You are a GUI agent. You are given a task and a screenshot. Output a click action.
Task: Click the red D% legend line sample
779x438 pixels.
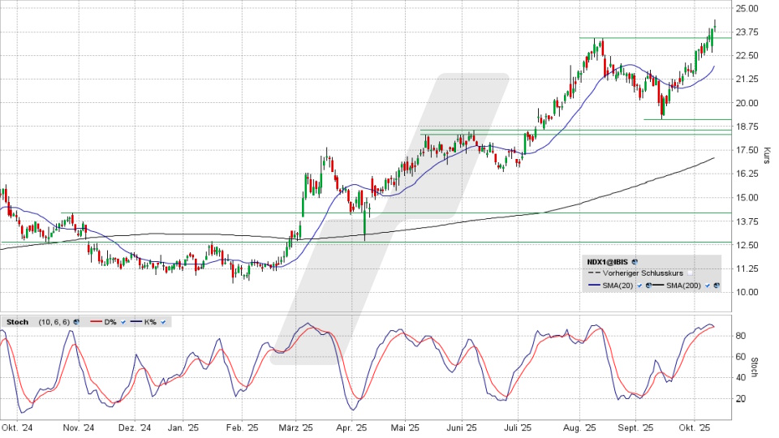coord(96,321)
